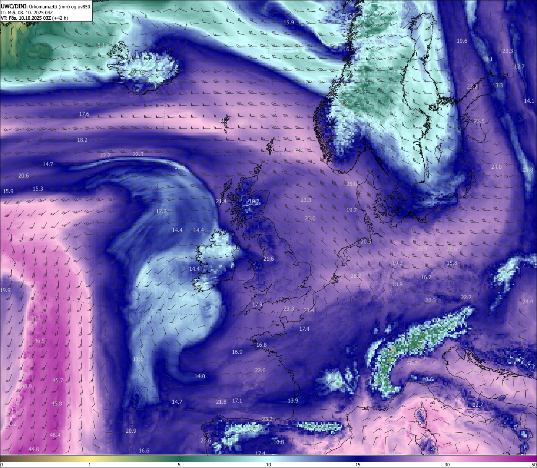Click the 16.9 value label
This screenshot has width=537, height=468.
237,352
